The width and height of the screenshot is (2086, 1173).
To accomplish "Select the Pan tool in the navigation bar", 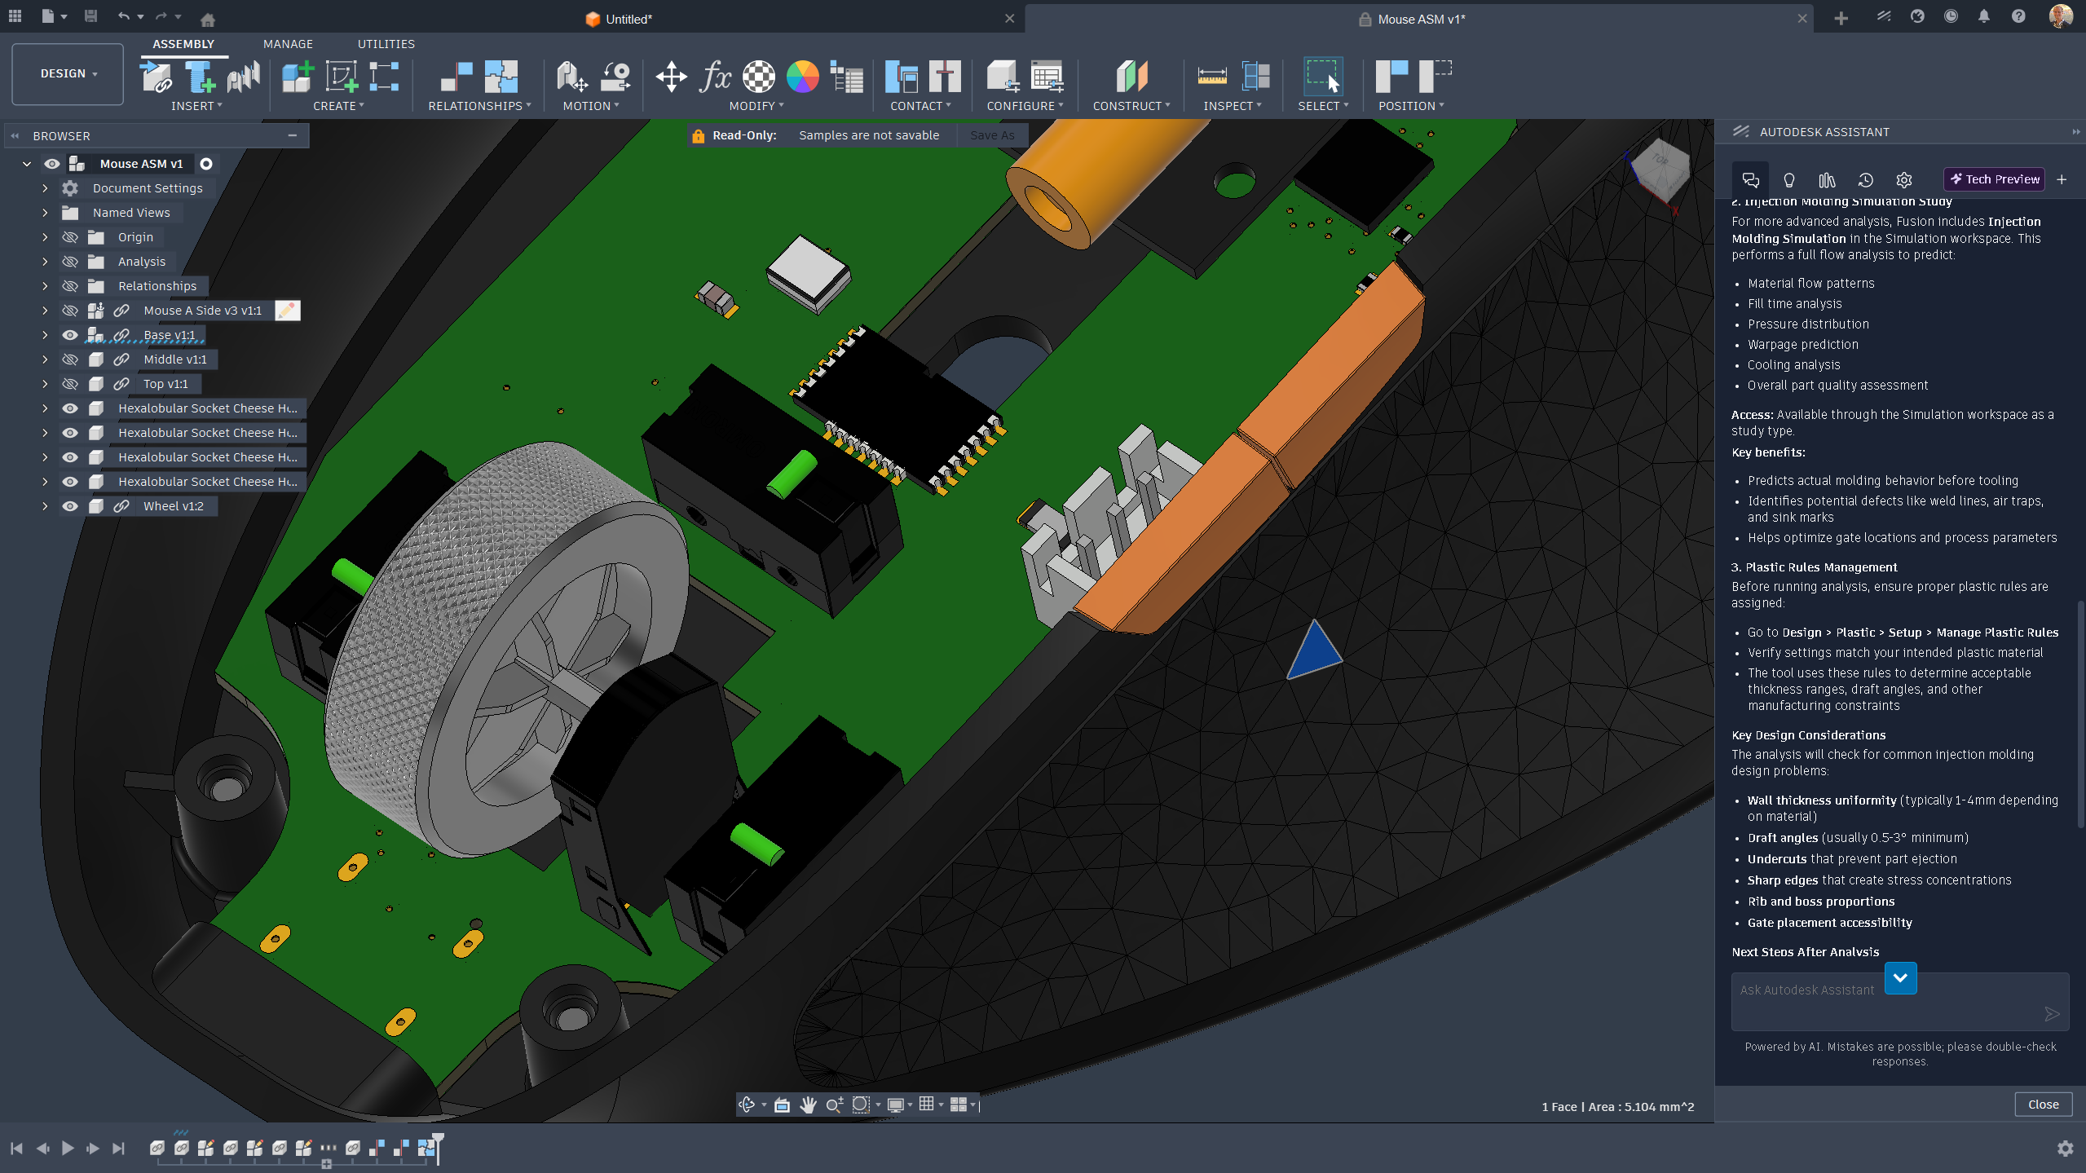I will coord(808,1105).
